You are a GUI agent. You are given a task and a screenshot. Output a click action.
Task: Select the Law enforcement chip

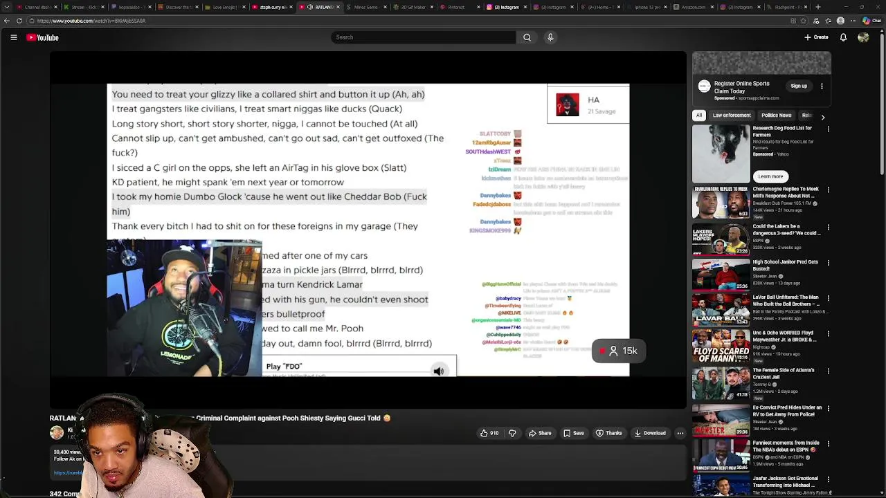732,116
